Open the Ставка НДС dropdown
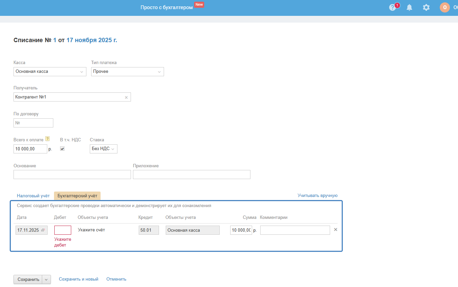 [104, 149]
